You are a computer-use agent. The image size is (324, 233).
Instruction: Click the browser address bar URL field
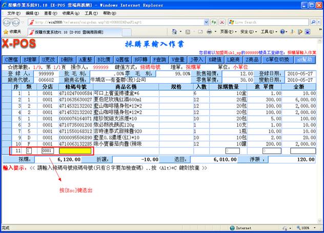click(118, 22)
